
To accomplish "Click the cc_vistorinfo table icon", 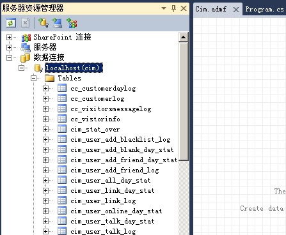I will click(62, 119).
